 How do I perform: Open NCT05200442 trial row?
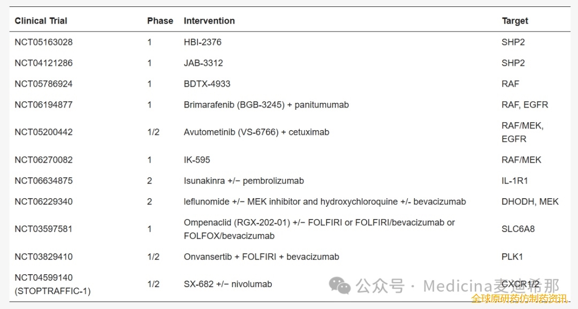(43, 132)
